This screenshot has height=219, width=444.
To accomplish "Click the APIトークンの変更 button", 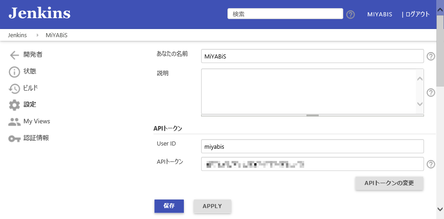I will coord(389,183).
